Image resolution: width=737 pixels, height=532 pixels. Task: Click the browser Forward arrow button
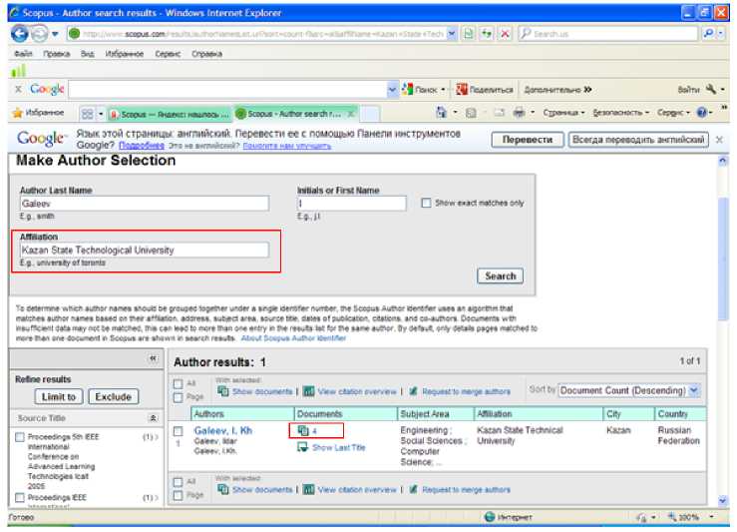(40, 34)
